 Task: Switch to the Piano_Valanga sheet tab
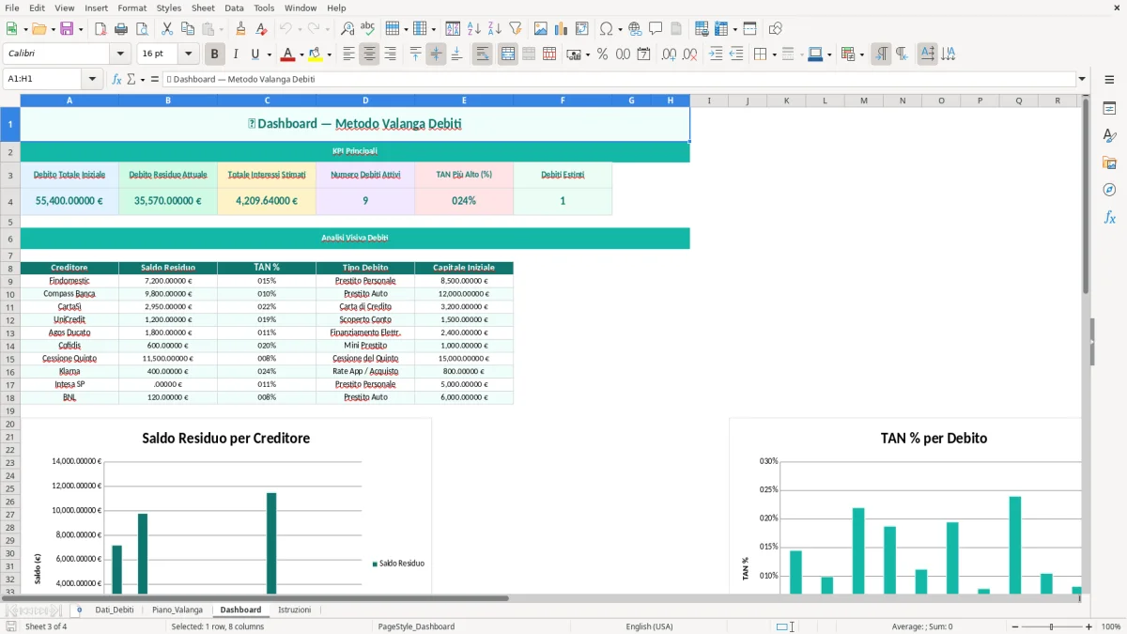pyautogui.click(x=178, y=610)
